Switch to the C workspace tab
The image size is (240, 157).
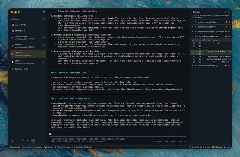[28, 141]
